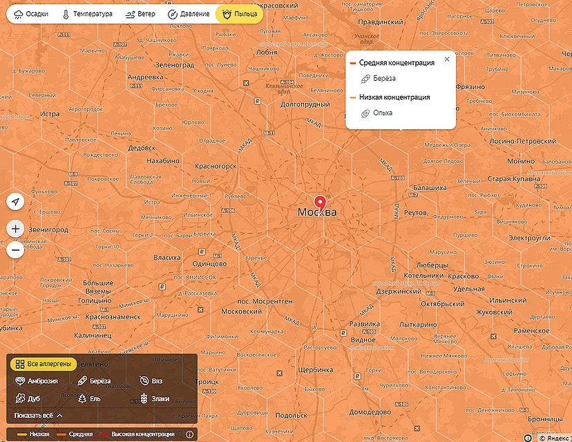Click the Высокая концентрация legend swatch
Image resolution: width=572 pixels, height=442 pixels.
[104, 434]
